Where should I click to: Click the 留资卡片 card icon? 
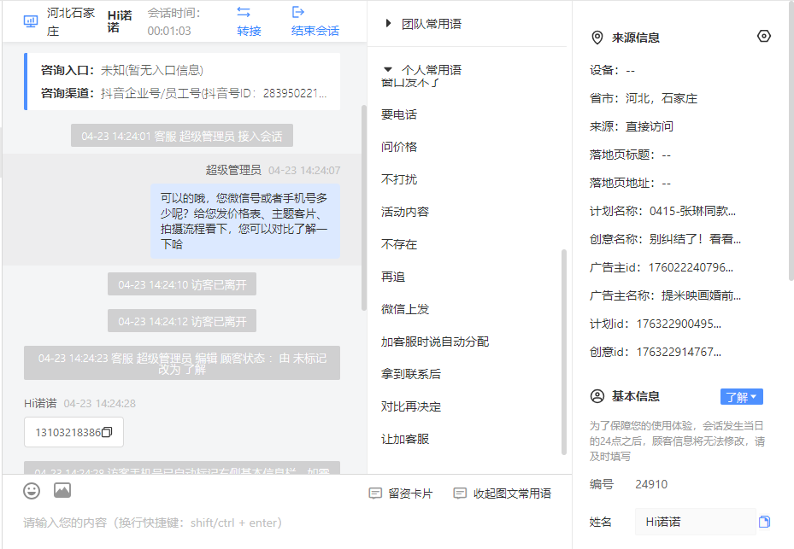pyautogui.click(x=375, y=494)
